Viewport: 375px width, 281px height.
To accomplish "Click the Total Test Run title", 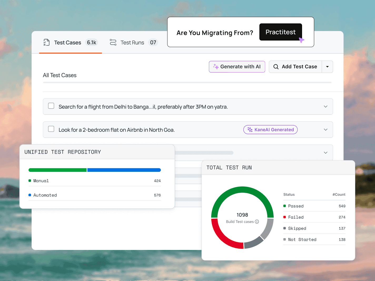I will [229, 168].
